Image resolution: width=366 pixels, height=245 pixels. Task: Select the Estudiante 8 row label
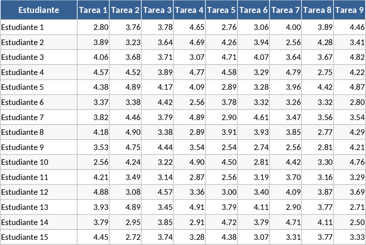click(23, 132)
